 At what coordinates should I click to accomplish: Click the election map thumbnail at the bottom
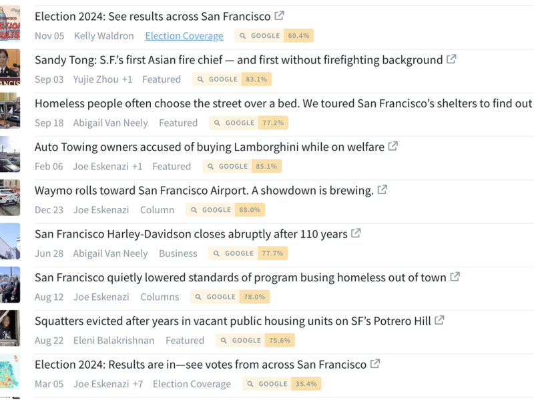pyautogui.click(x=9, y=371)
